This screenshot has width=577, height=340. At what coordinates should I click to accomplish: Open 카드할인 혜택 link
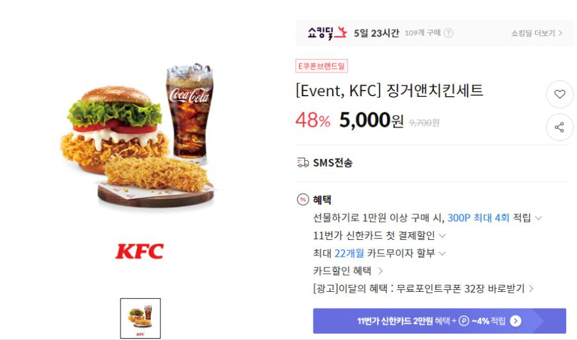347,271
